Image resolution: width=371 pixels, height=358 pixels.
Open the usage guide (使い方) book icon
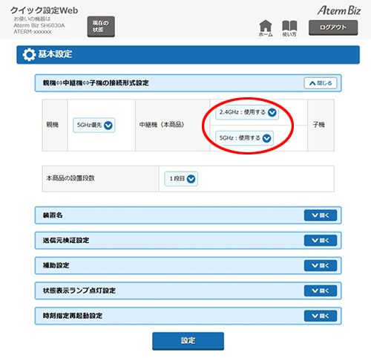click(x=289, y=28)
